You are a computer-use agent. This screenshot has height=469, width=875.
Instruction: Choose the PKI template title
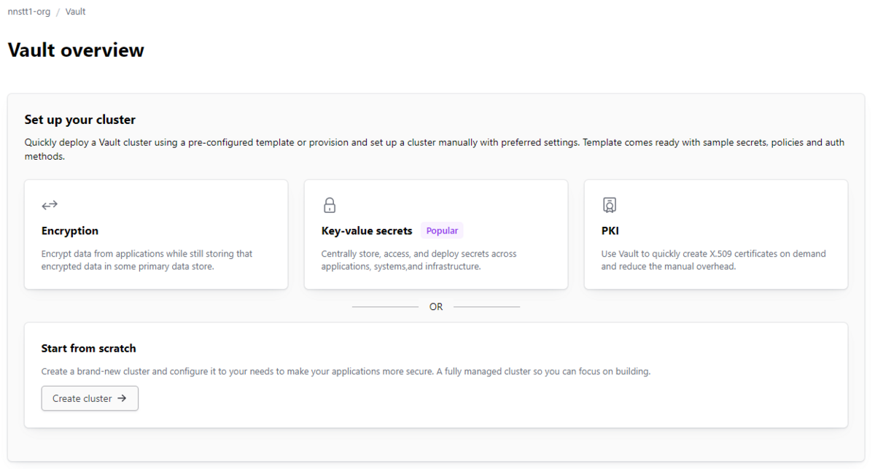(x=610, y=230)
